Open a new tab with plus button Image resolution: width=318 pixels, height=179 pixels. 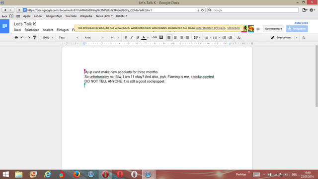[19, 10]
